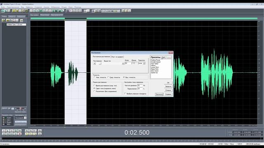Click the Zoom In Vertically icon

coord(40,131)
